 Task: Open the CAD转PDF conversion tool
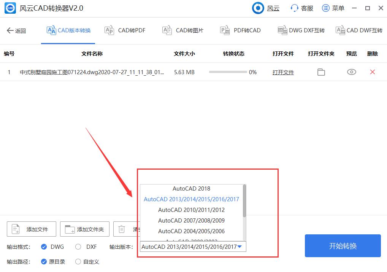pyautogui.click(x=125, y=30)
